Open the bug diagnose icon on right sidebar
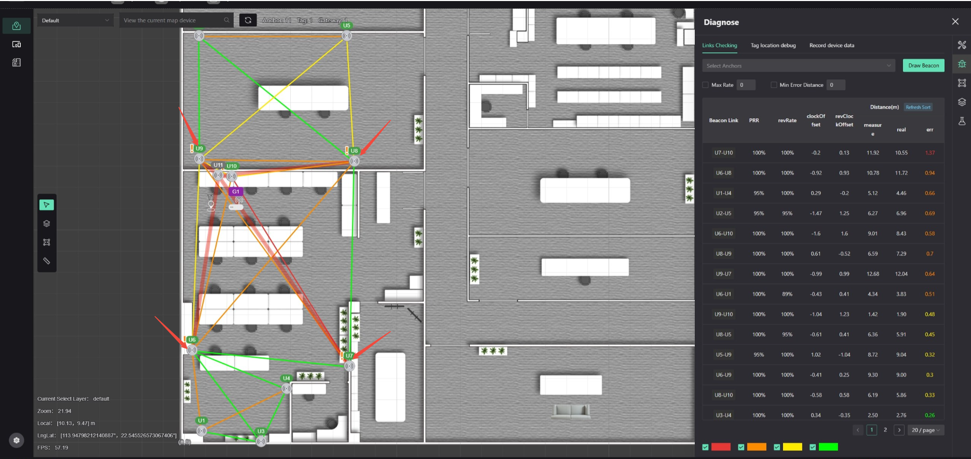Image resolution: width=971 pixels, height=459 pixels. pyautogui.click(x=962, y=64)
